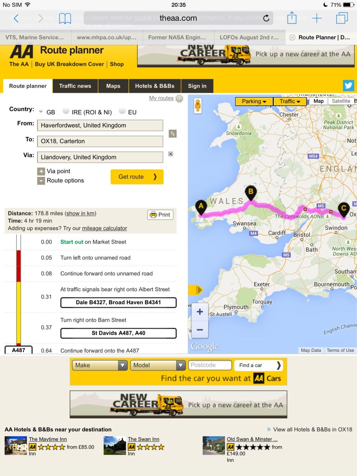
Task: Show distance in km link
Action: [81, 213]
